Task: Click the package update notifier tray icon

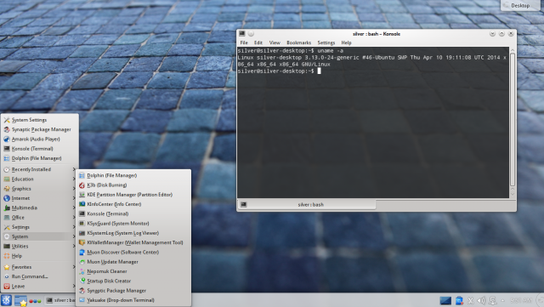Action: [459, 300]
